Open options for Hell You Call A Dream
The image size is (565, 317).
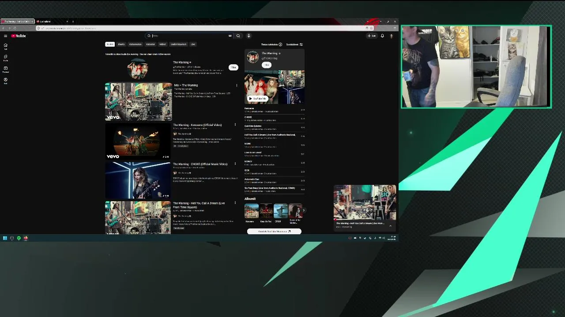click(235, 203)
